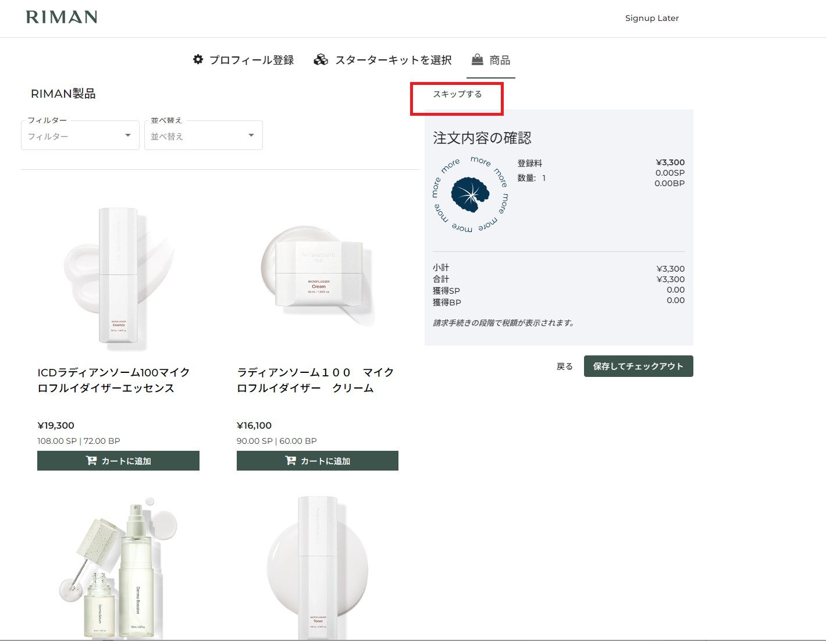Open the Derma Serum and Booster product image
The height and width of the screenshot is (641, 826).
pos(118,567)
